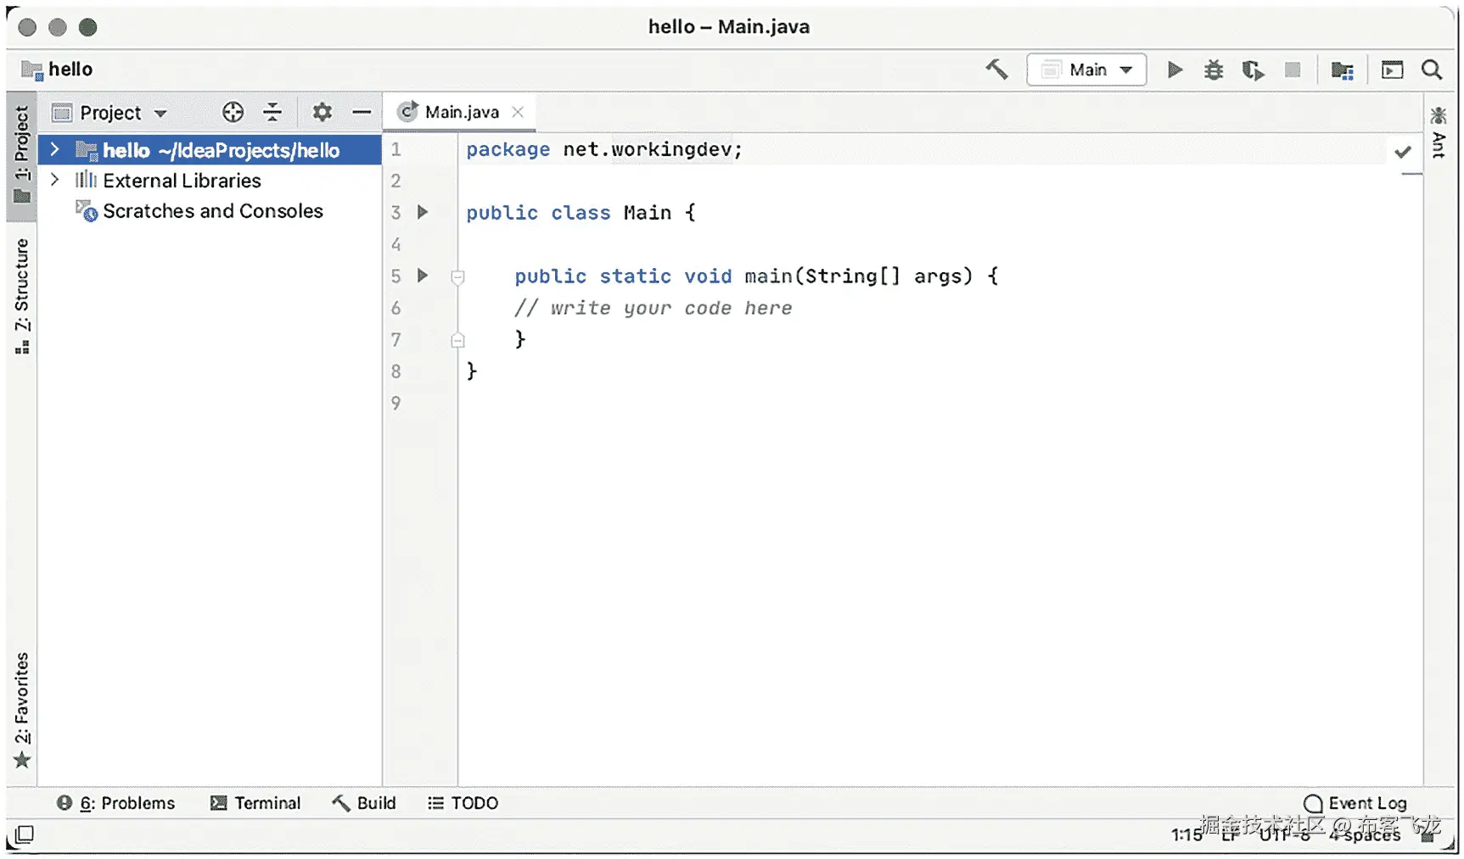This screenshot has width=1464, height=859.
Task: Open the Terminal tool window
Action: tap(255, 803)
